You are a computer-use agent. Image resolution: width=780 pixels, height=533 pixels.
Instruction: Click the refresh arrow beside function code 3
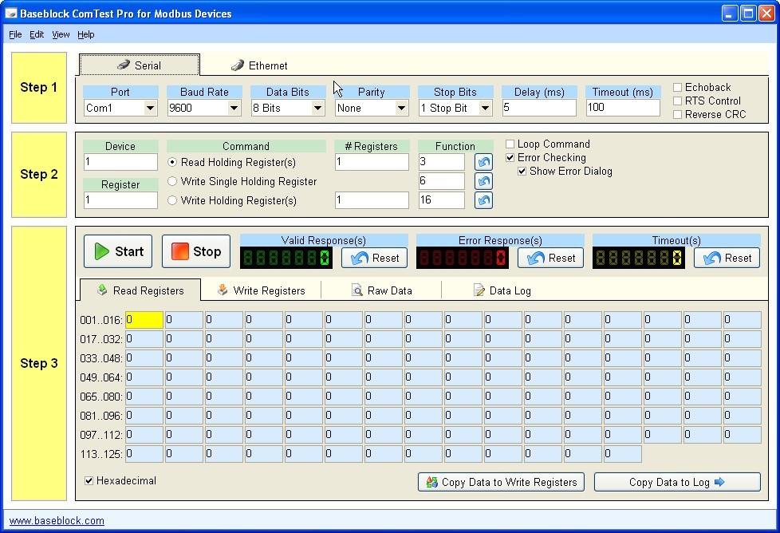click(483, 161)
